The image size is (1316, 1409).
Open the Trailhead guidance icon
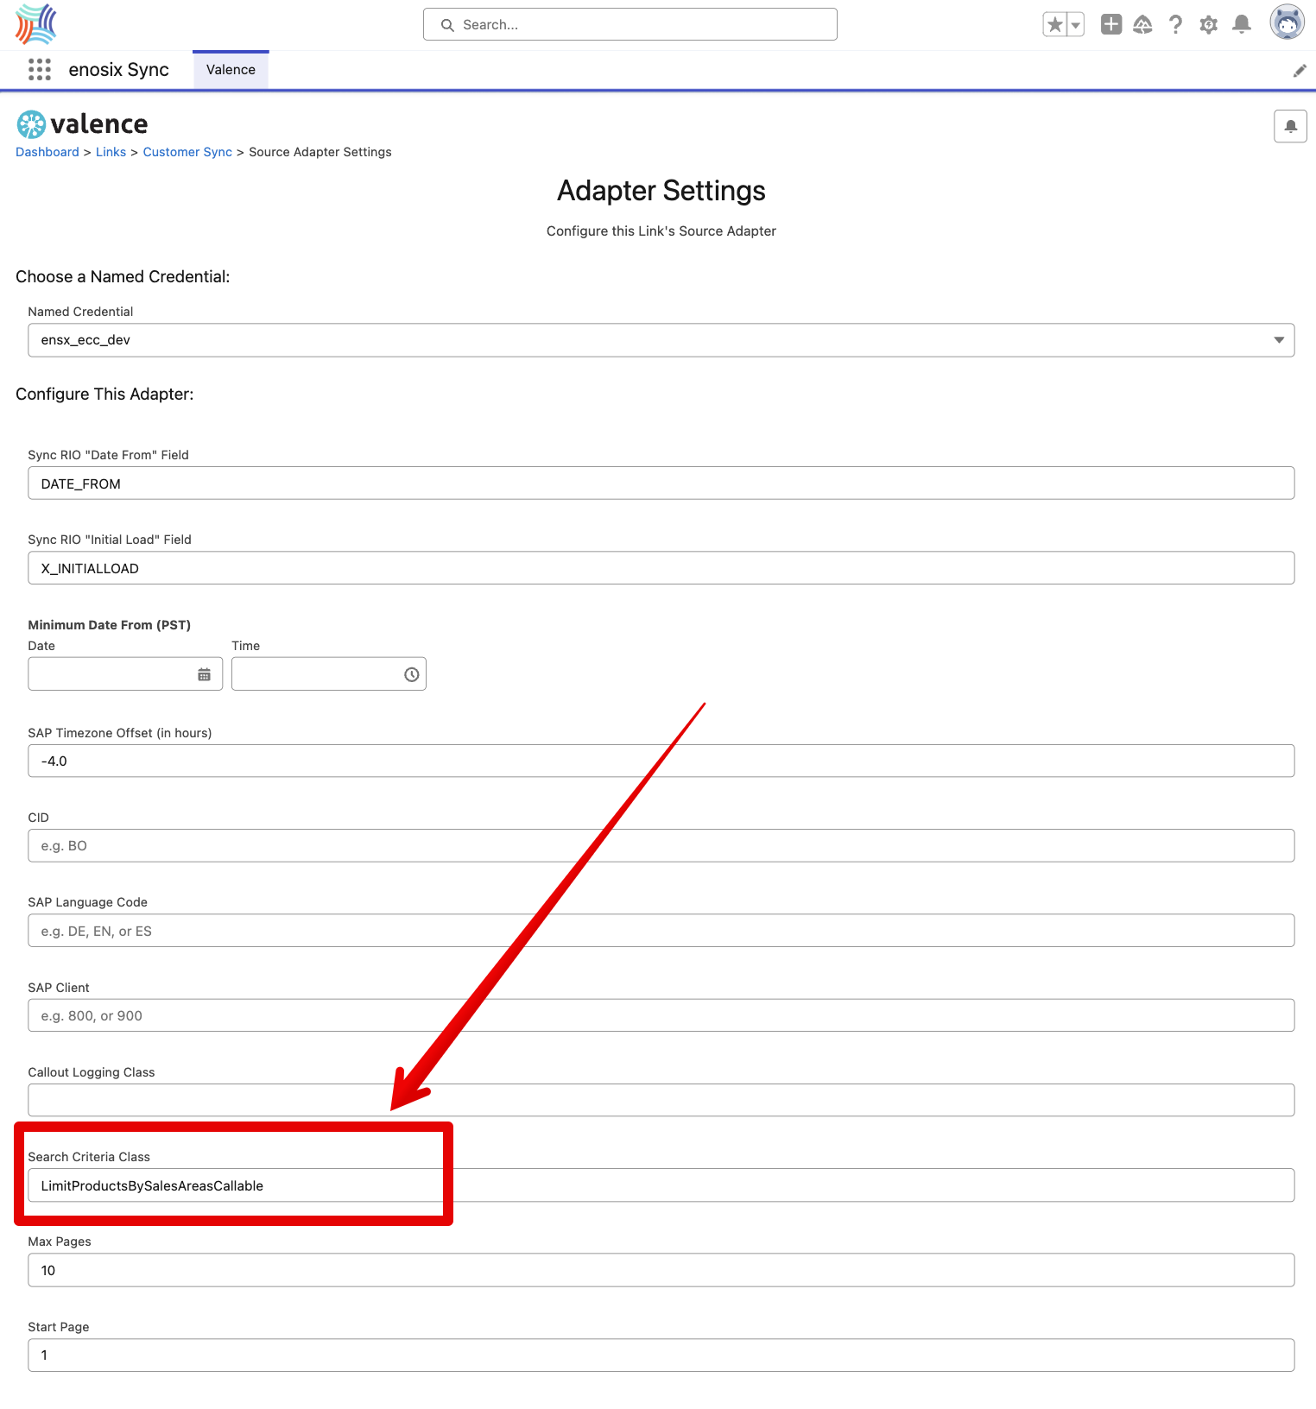pyautogui.click(x=1143, y=24)
